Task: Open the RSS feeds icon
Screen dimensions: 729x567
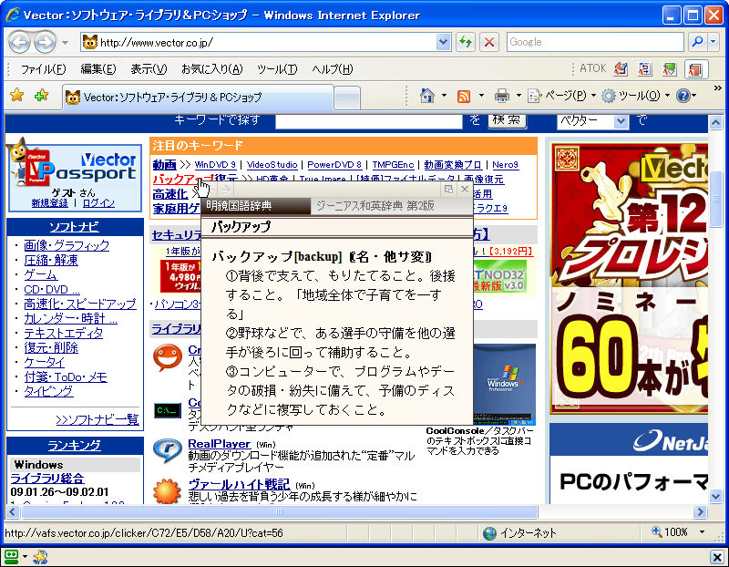Action: coord(464,97)
